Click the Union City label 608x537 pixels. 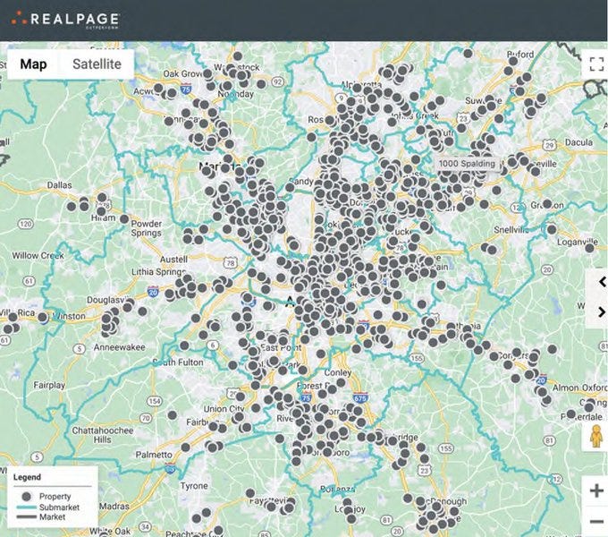[x=224, y=409]
